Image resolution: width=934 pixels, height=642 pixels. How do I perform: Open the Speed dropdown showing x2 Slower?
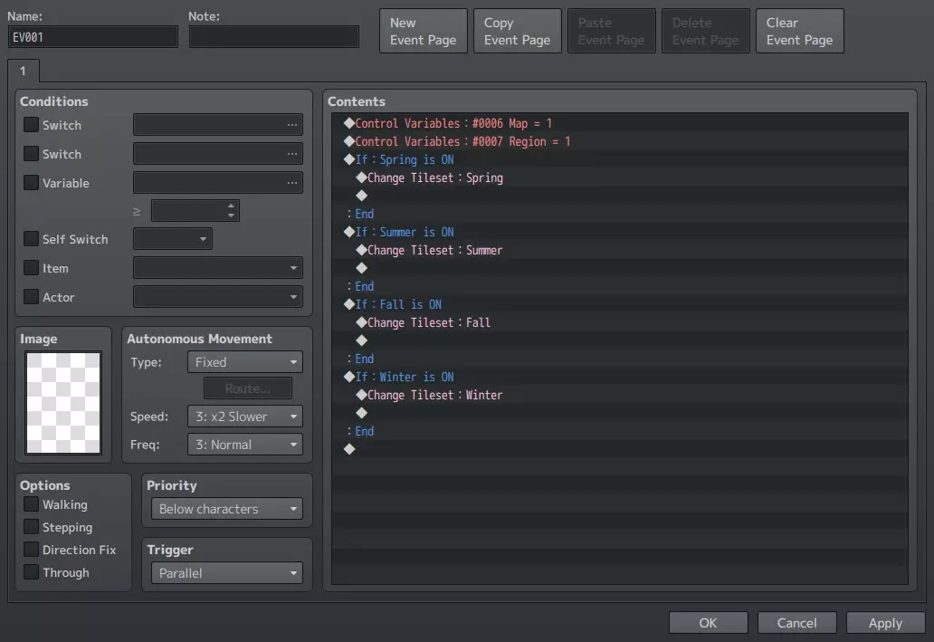click(245, 417)
